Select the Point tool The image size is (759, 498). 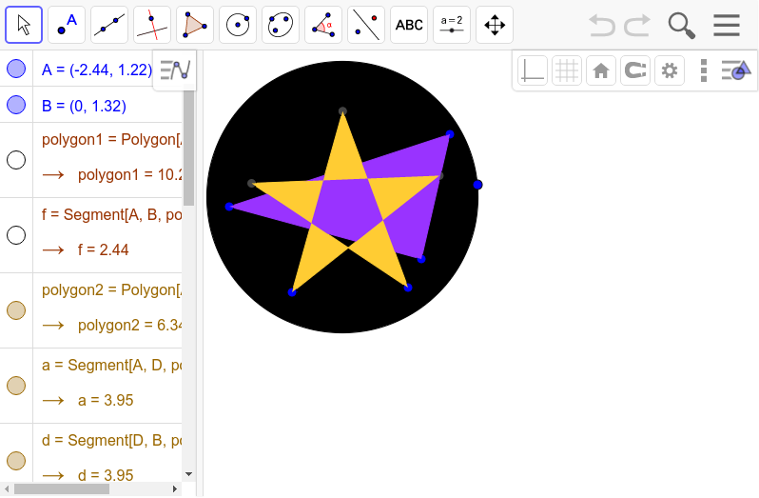[x=67, y=25]
